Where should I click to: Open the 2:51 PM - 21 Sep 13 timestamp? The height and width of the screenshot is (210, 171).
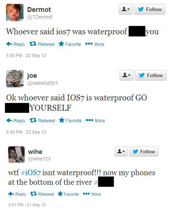pos(27,205)
